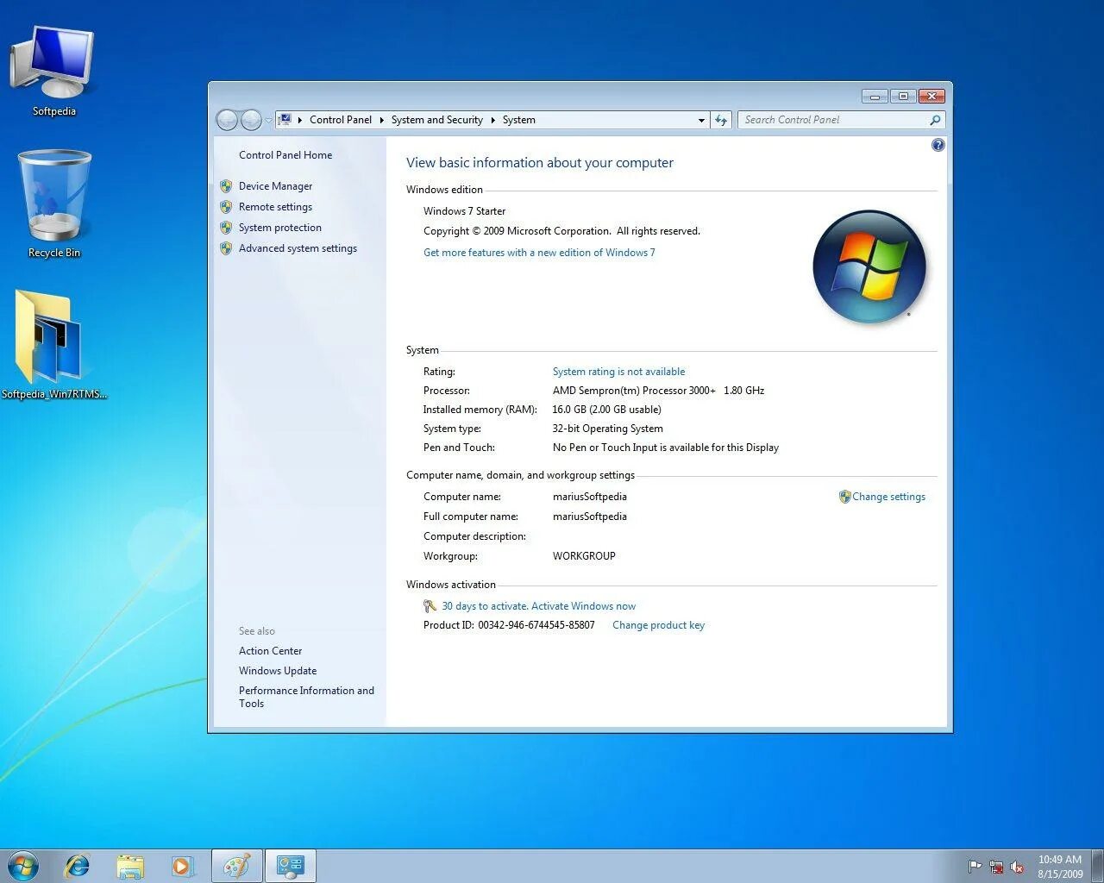This screenshot has width=1104, height=883.
Task: Launch Windows Media Player from the taskbar
Action: point(182,866)
